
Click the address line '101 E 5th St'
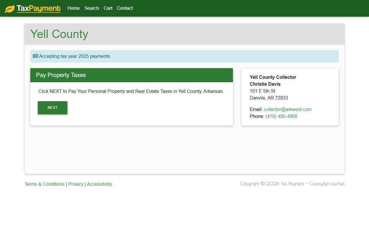[262, 91]
